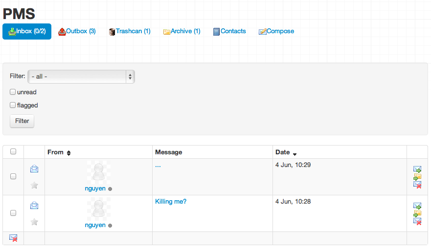
Task: Archive the 10:29 message using the folder icon
Action: tap(417, 177)
